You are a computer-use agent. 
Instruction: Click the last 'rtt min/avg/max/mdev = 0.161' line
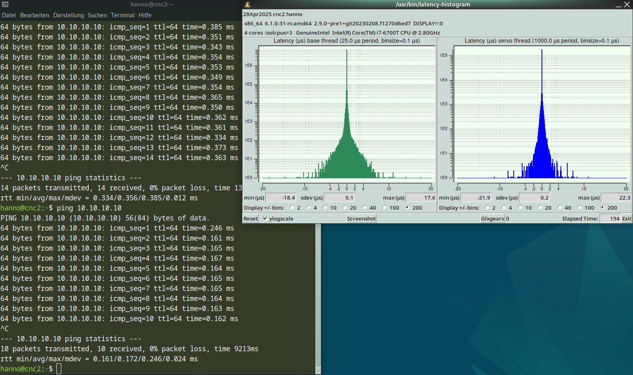point(99,359)
